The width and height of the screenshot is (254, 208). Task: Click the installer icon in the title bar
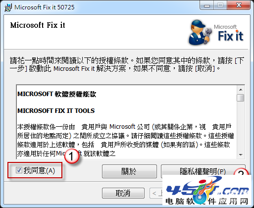tap(8, 7)
